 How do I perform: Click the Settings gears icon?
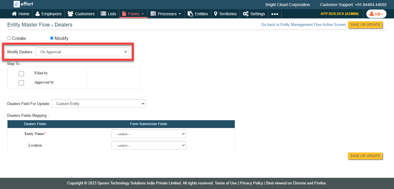point(245,14)
